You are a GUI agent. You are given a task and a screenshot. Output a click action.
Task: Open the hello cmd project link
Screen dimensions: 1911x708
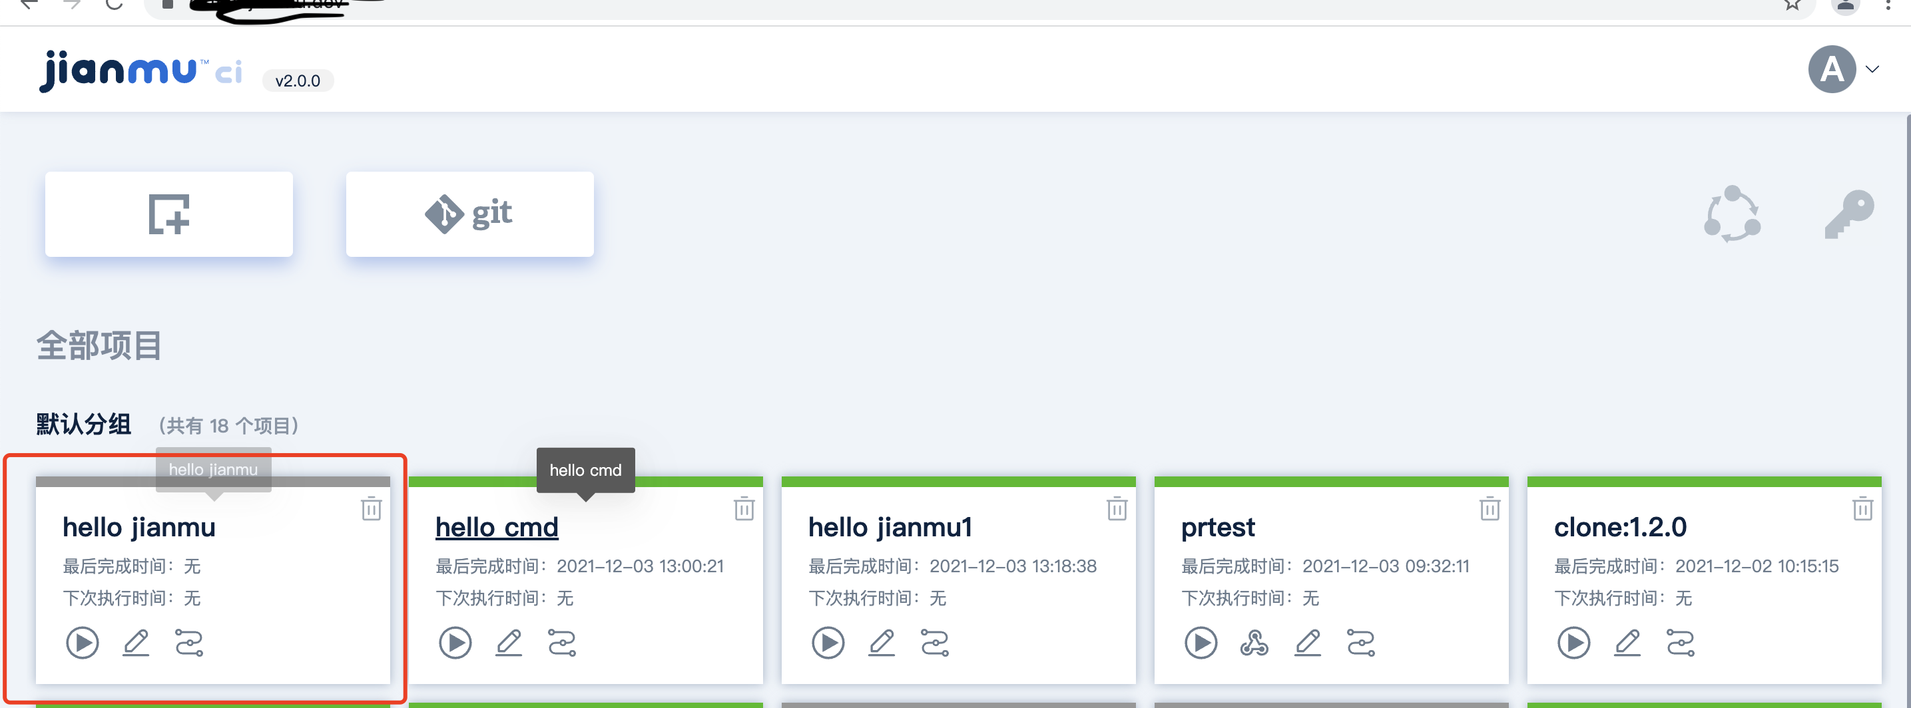[496, 527]
